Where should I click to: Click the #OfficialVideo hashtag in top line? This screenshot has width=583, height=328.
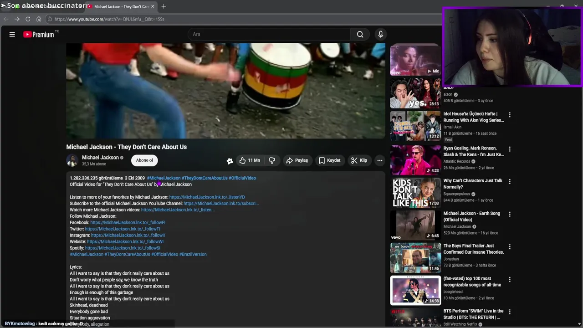242,178
